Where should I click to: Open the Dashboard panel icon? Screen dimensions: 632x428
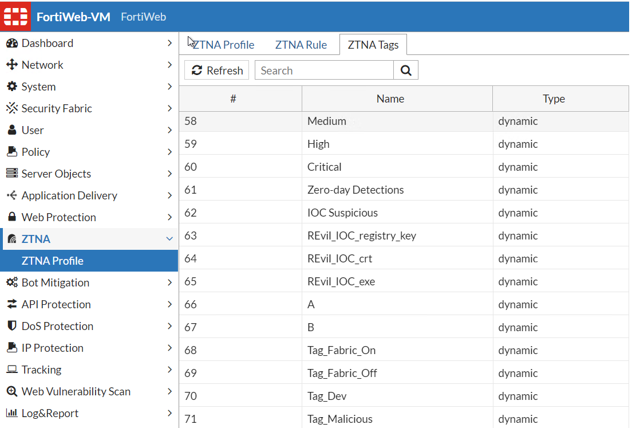12,43
